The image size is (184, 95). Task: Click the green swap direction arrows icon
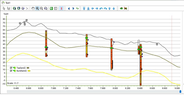[x=77, y=8]
